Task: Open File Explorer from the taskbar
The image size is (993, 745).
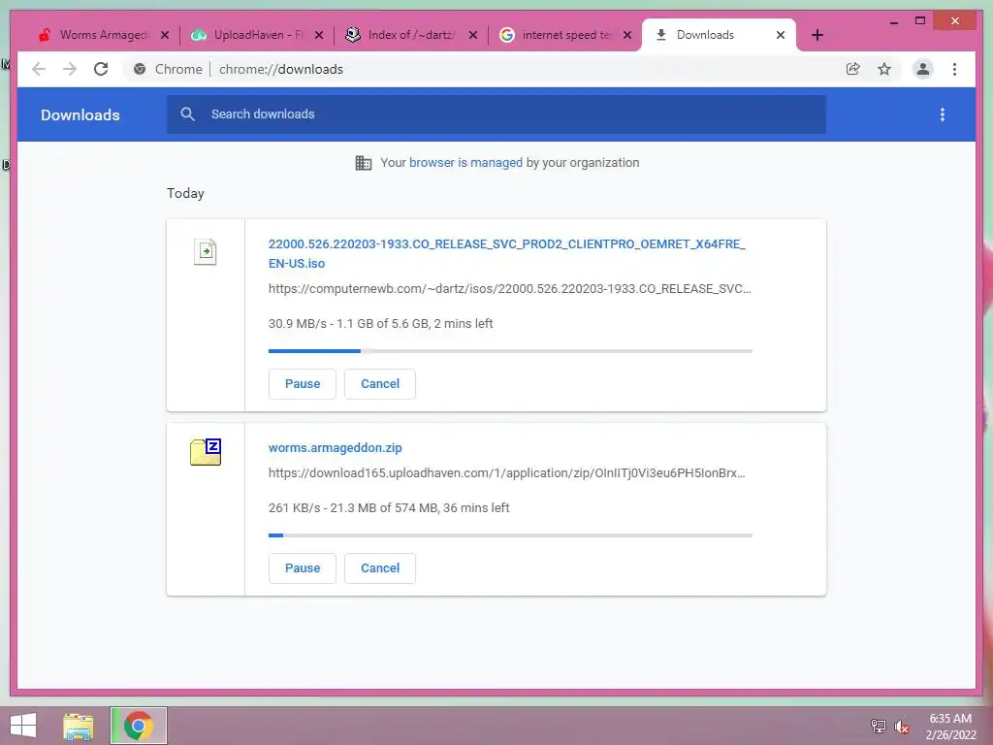Action: pos(79,726)
